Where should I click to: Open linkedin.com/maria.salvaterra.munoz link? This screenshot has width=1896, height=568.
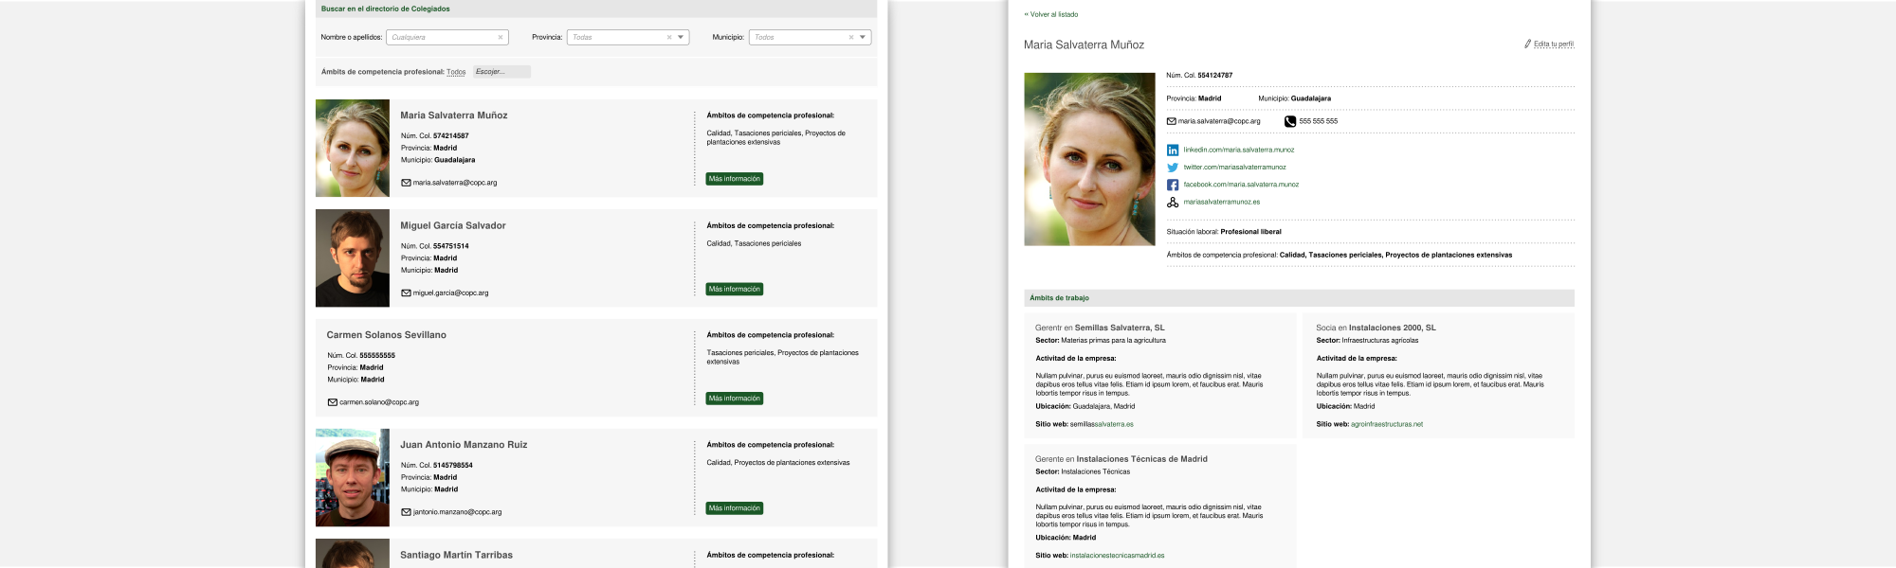click(1239, 150)
